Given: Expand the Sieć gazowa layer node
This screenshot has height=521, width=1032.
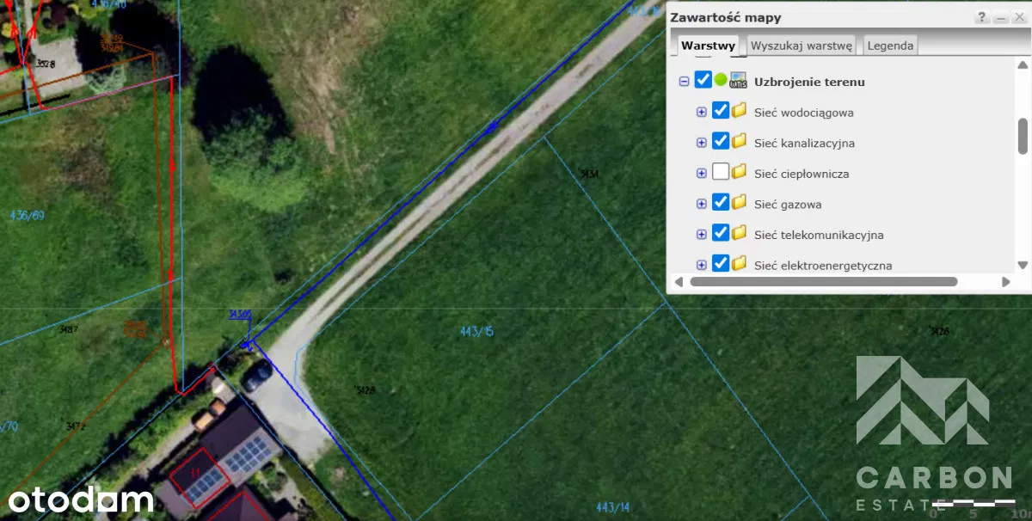Looking at the screenshot, I should (x=702, y=205).
